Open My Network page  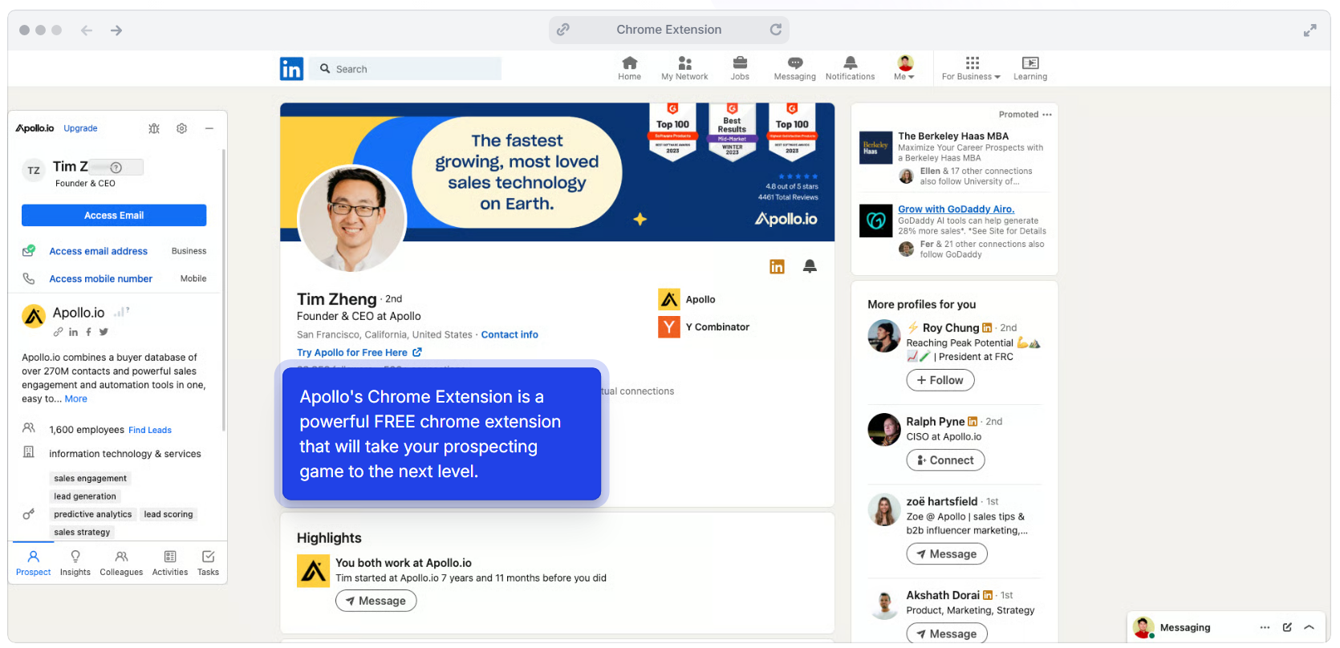pyautogui.click(x=684, y=68)
